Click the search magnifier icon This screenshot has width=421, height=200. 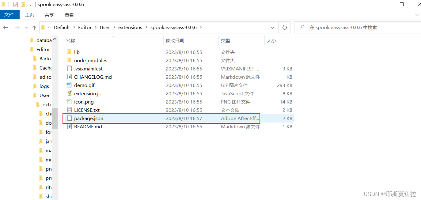[x=302, y=27]
